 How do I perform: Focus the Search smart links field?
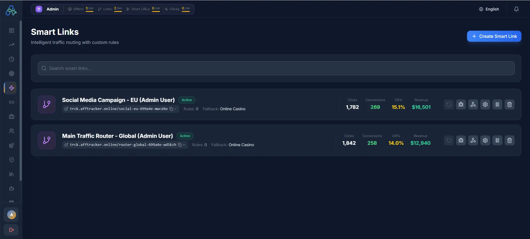(x=276, y=68)
